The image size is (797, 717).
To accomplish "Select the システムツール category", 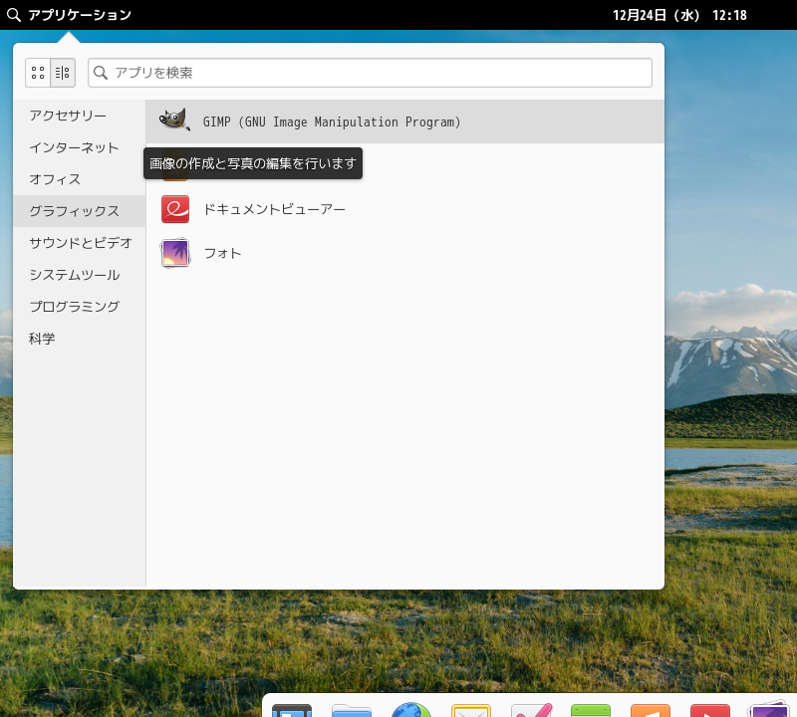I will 80,275.
